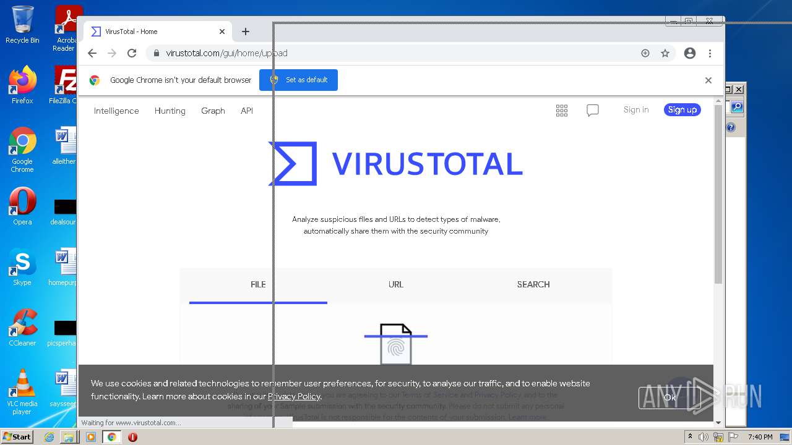
Task: Click the padlock site info icon
Action: pos(157,53)
